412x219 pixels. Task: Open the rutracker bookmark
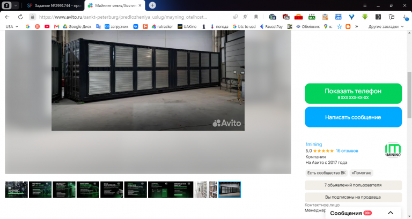pos(162,26)
